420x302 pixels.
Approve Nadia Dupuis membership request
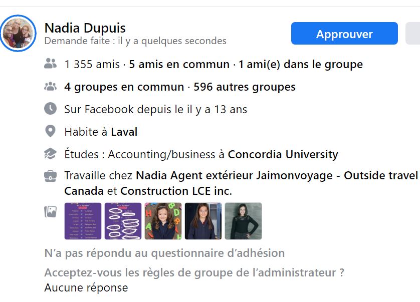tap(344, 34)
